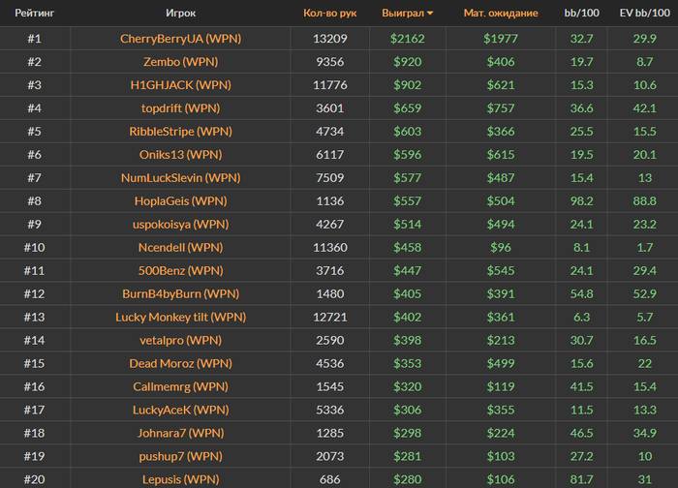Click the sort arrow next to Выиграл

click(430, 14)
